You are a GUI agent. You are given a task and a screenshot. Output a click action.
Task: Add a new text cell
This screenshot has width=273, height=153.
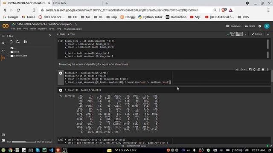coord(71,34)
